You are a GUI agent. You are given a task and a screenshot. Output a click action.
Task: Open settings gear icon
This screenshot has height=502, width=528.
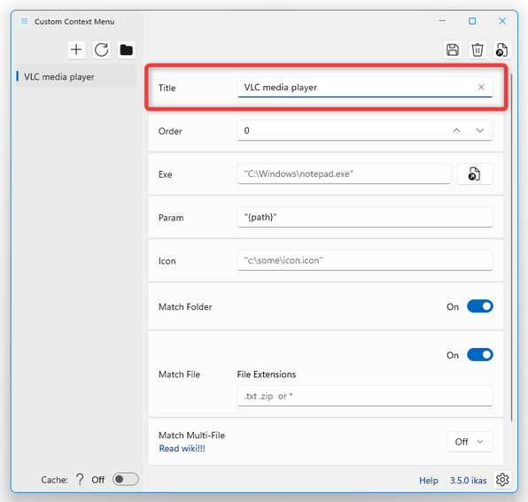pyautogui.click(x=502, y=480)
